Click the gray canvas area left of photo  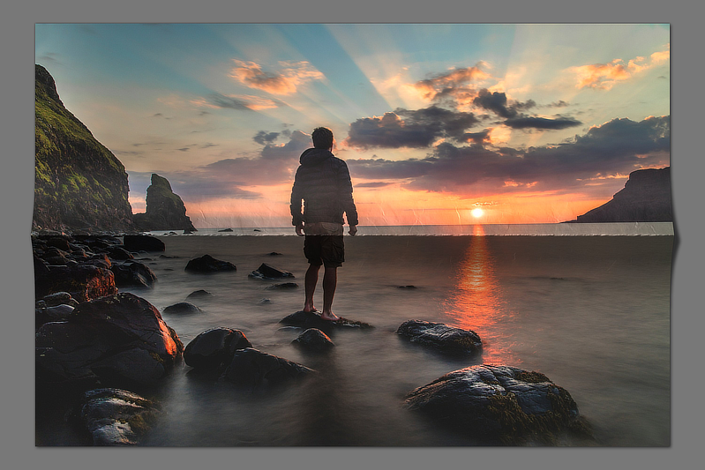pyautogui.click(x=16, y=238)
